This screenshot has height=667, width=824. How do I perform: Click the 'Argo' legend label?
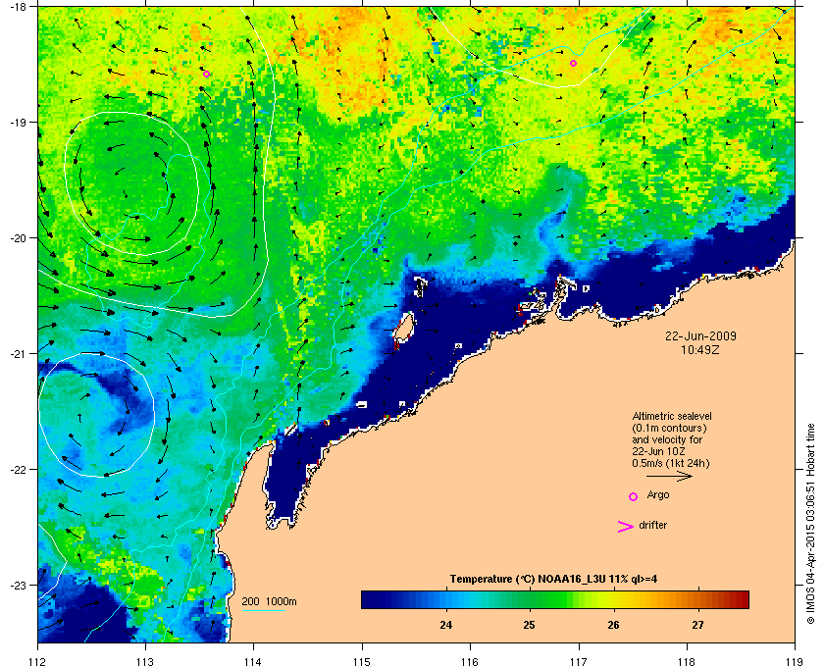pos(658,495)
